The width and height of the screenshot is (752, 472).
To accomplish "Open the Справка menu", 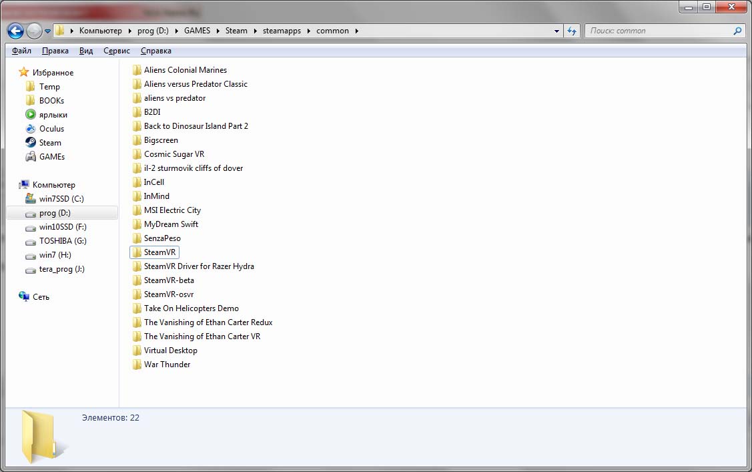I will pos(156,51).
